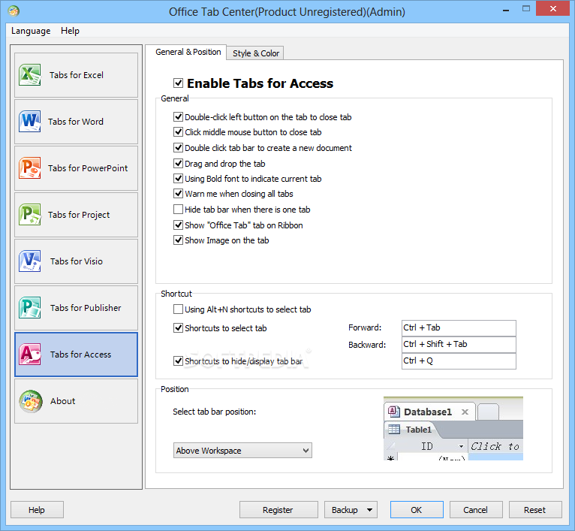The image size is (575, 531).
Task: Select the Publisher icon in sidebar
Action: point(30,308)
